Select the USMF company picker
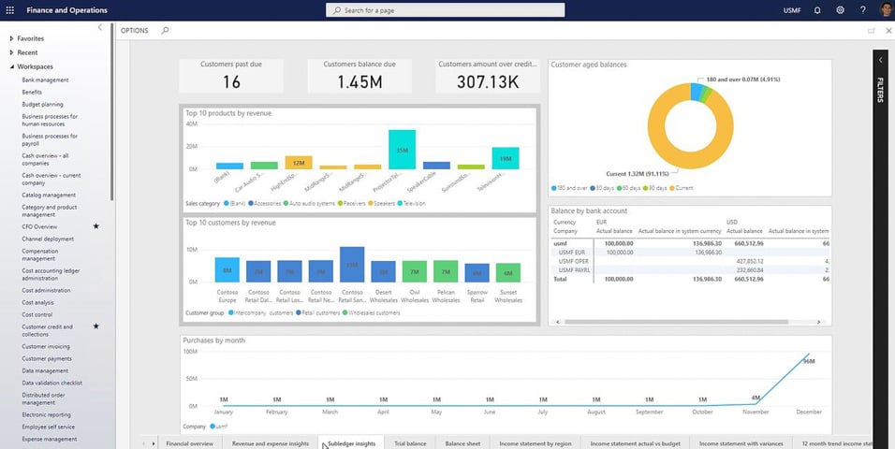Image resolution: width=895 pixels, height=449 pixels. click(x=792, y=10)
